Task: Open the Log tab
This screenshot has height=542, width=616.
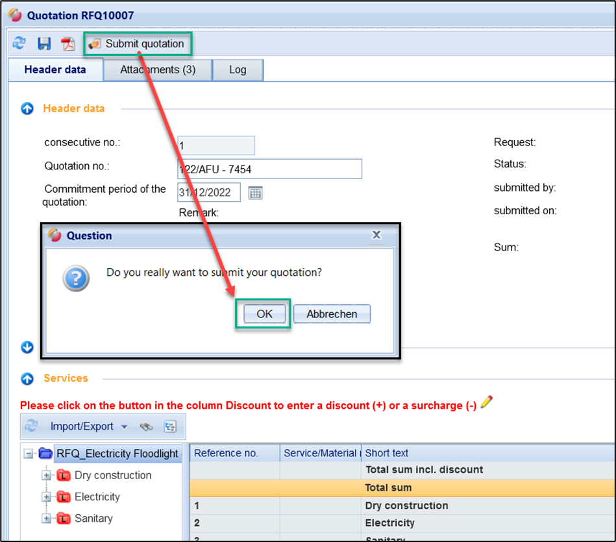Action: pos(238,69)
